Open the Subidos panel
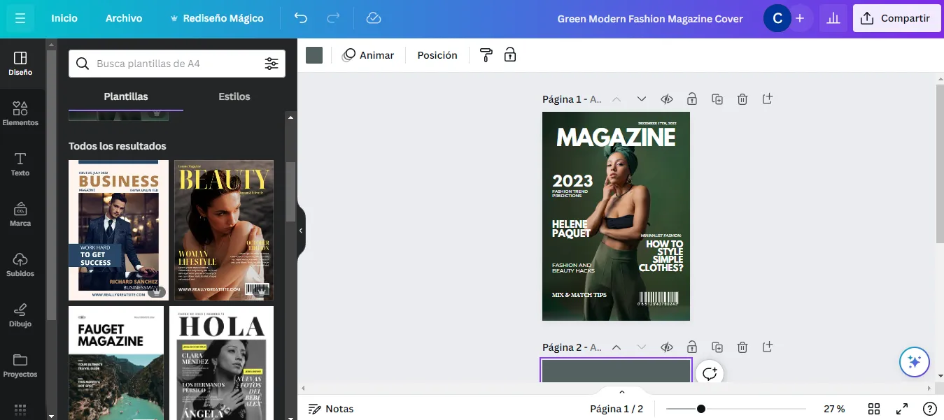 (x=20, y=264)
